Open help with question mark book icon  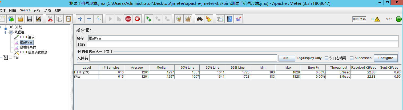pos(229,19)
